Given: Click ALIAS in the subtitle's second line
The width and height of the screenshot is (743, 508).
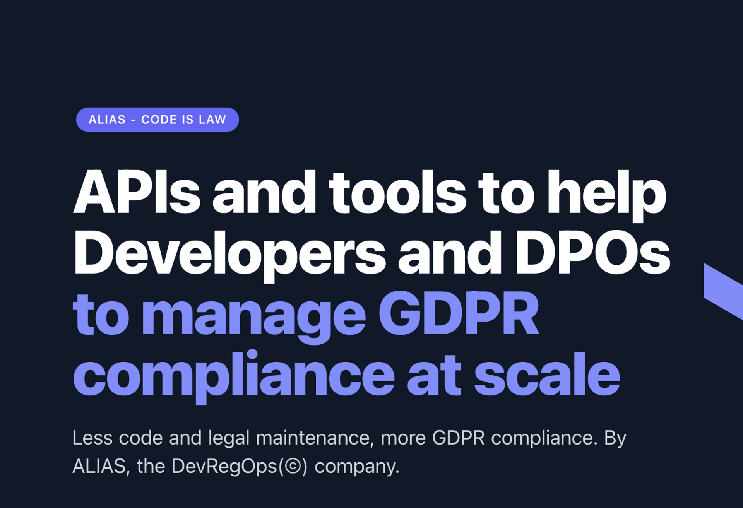Looking at the screenshot, I should (99, 466).
